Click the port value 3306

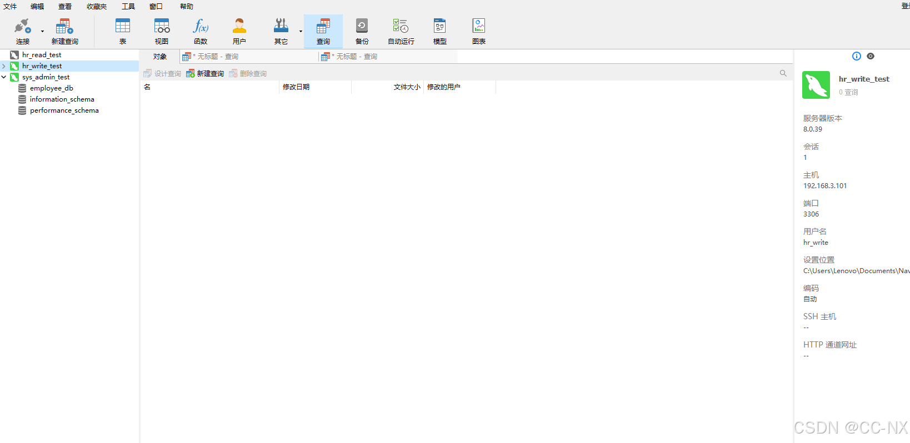[811, 214]
